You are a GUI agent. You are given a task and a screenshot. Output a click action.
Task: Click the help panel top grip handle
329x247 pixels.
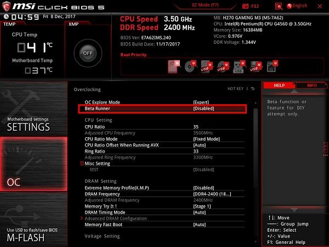(294, 91)
